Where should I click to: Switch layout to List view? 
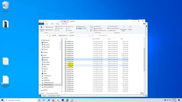coord(68,28)
